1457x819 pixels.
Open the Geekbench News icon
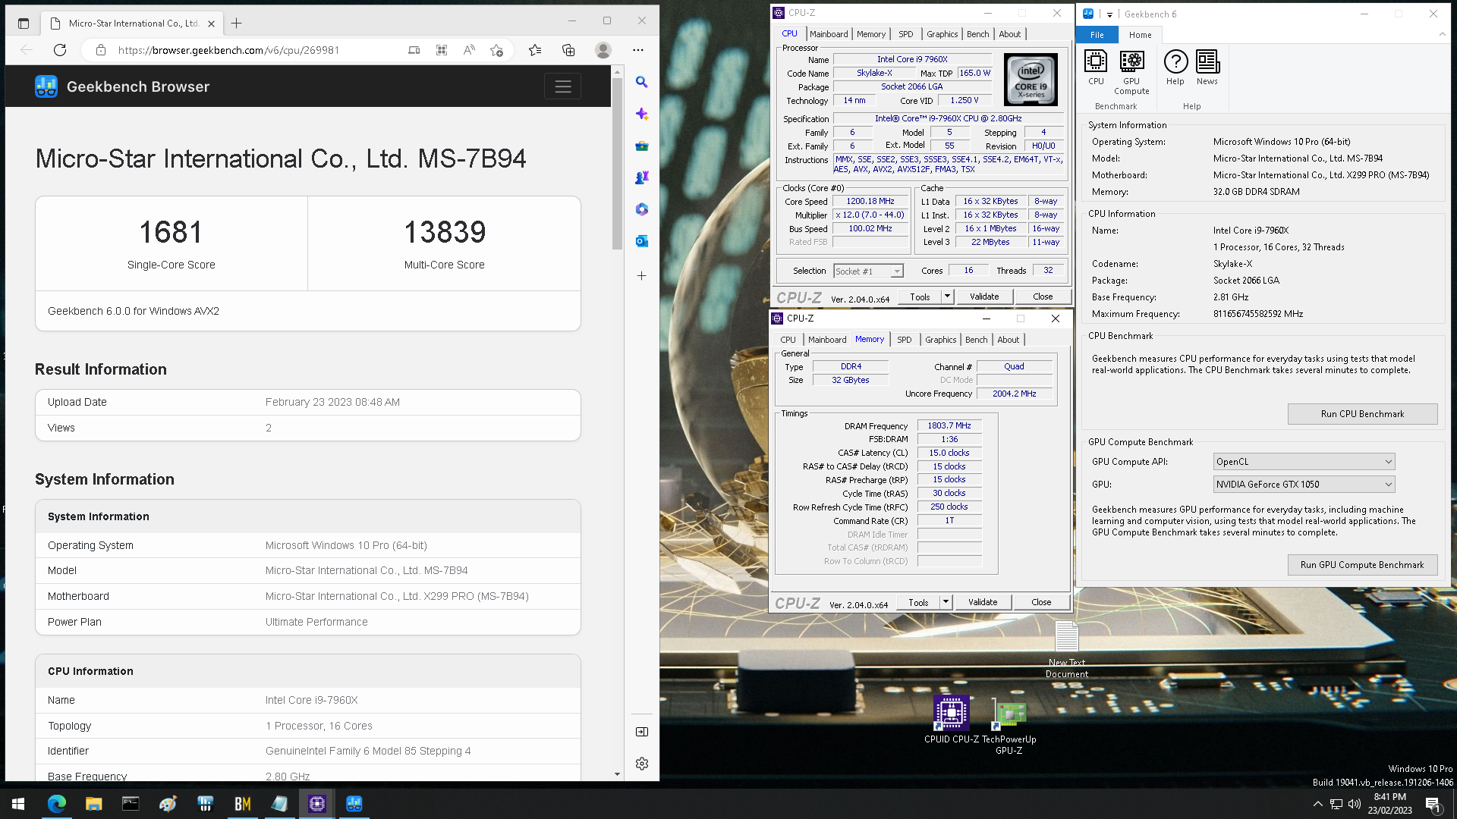click(1207, 67)
